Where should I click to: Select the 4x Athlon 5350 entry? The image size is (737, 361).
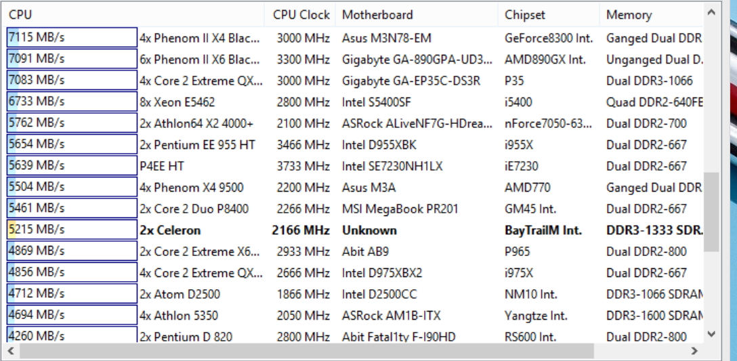(x=179, y=316)
